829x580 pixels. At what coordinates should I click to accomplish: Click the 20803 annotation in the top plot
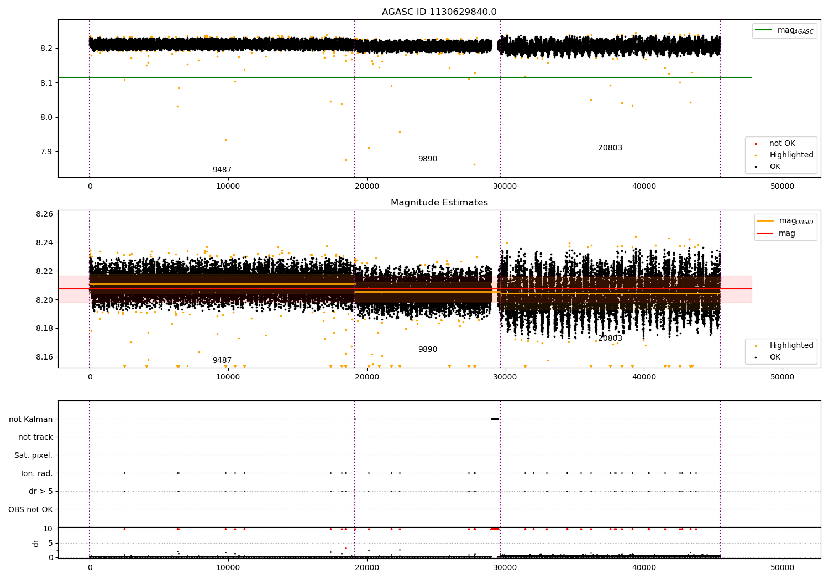(610, 148)
